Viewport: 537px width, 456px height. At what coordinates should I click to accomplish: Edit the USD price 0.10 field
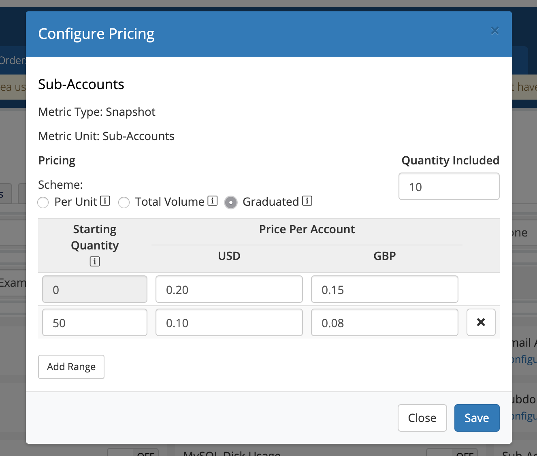coord(229,322)
